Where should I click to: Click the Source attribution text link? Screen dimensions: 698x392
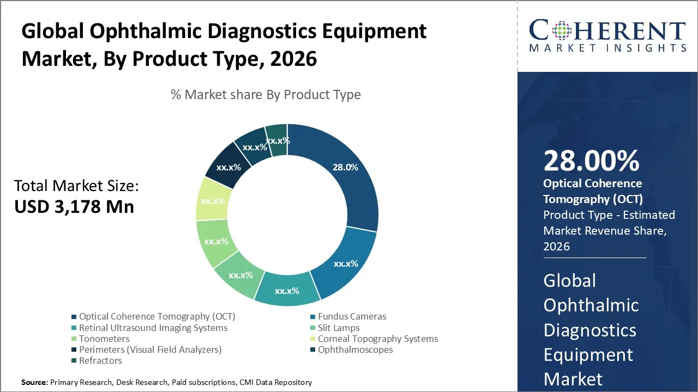coord(166,382)
